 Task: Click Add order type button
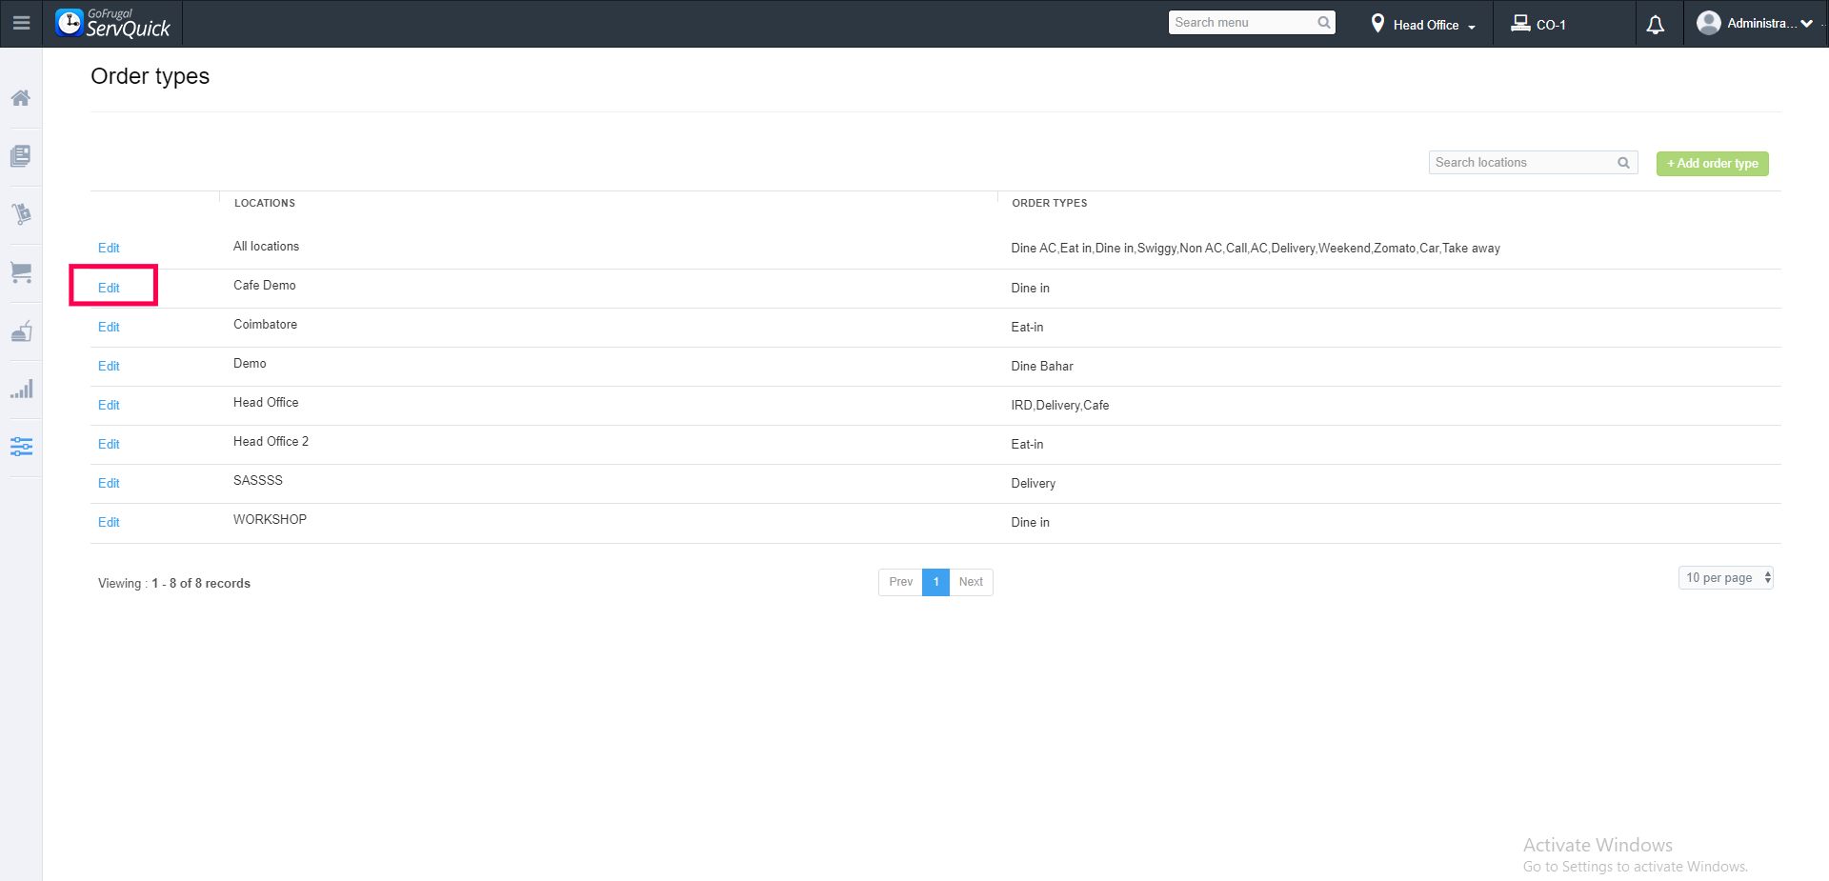1712,164
